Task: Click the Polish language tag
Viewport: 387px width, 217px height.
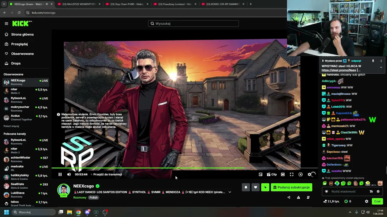Action: pos(93,198)
